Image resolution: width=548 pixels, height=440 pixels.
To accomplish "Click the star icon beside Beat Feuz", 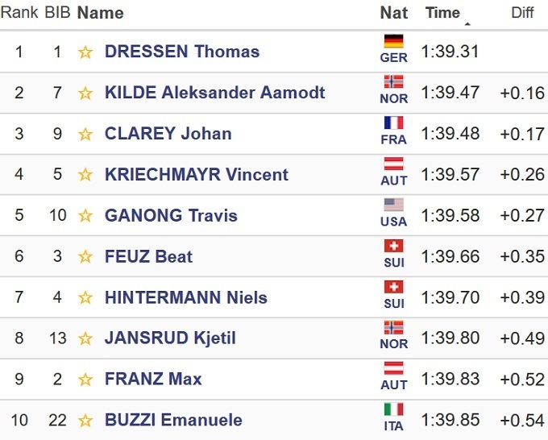I will click(85, 257).
